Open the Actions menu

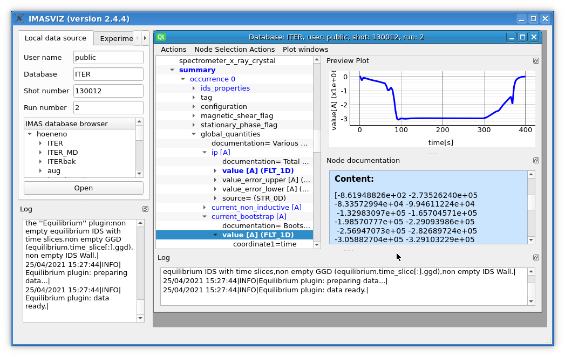coord(173,49)
